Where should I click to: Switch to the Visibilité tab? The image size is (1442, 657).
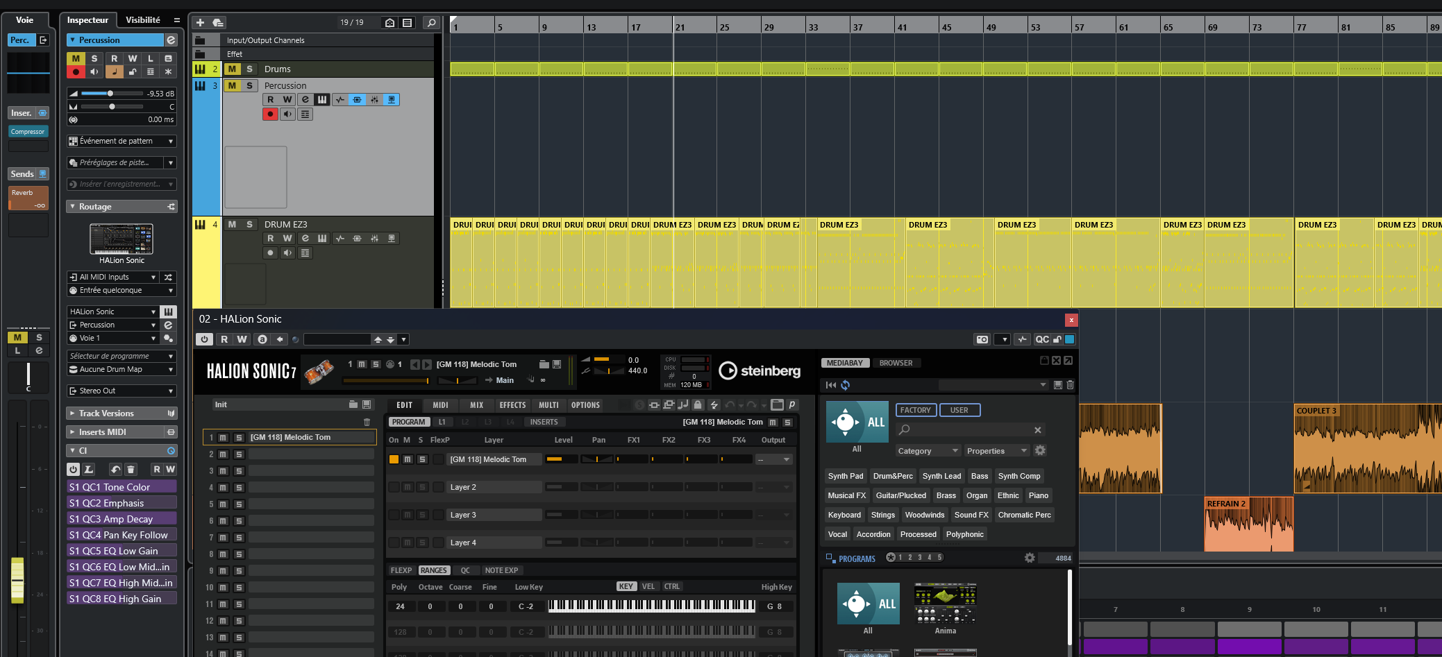tap(143, 20)
